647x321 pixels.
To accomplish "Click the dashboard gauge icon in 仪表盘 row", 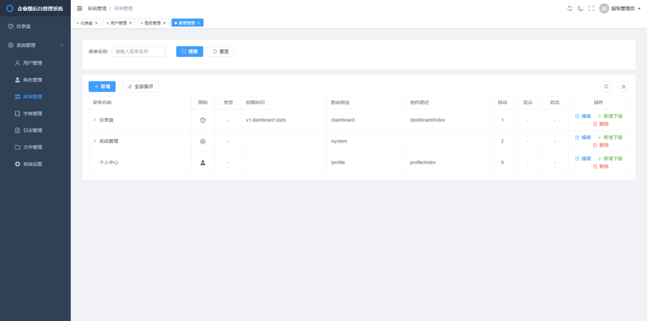I will [x=202, y=120].
